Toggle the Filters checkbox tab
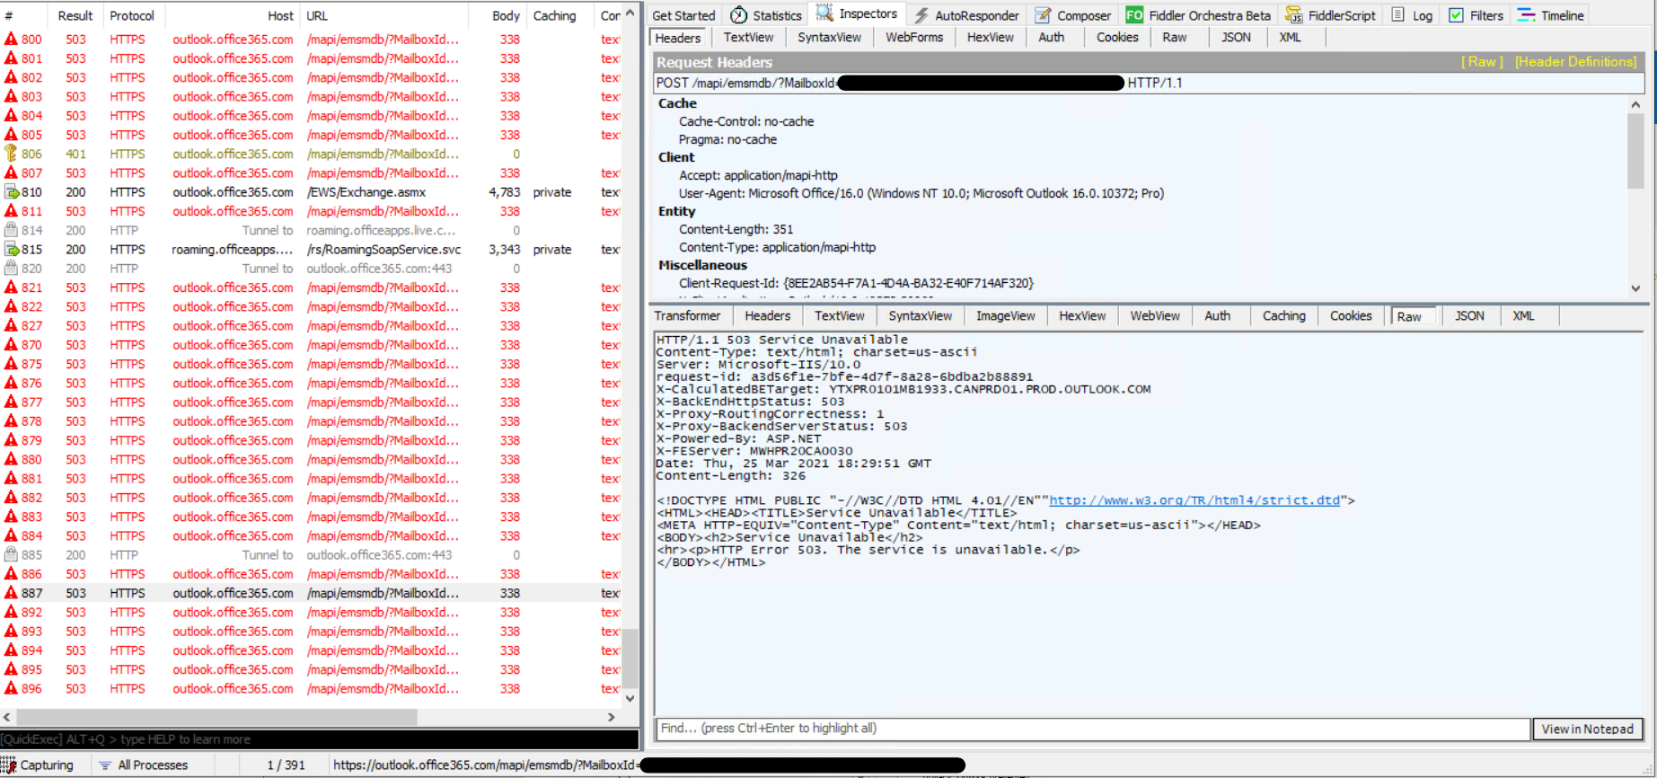Viewport: 1657px width, 778px height. 1456,15
